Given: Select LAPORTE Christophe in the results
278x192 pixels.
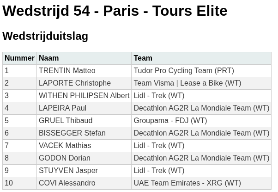Looking at the screenshot, I should click(x=75, y=83).
